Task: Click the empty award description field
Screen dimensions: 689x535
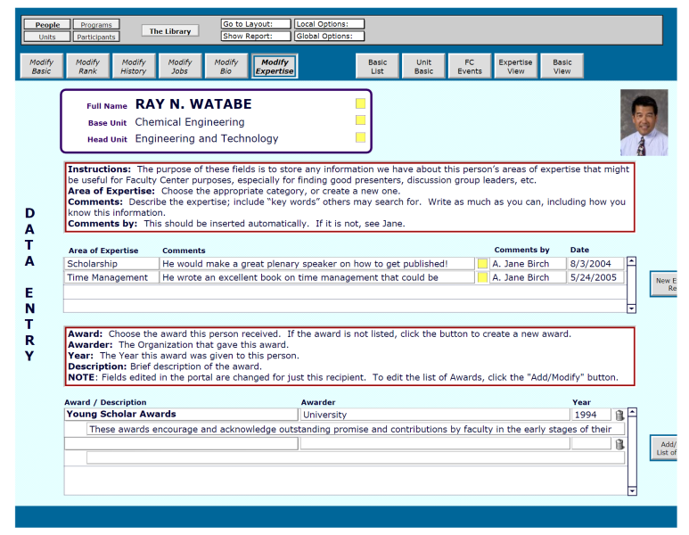Action: click(356, 457)
